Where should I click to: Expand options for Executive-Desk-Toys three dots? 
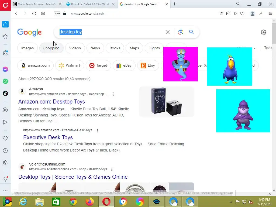[x=97, y=131]
